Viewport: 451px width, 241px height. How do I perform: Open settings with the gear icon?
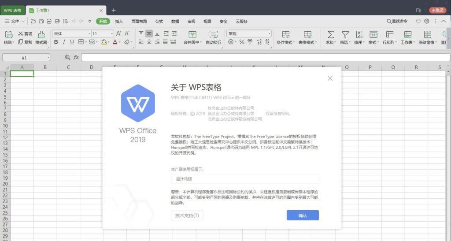point(426,21)
